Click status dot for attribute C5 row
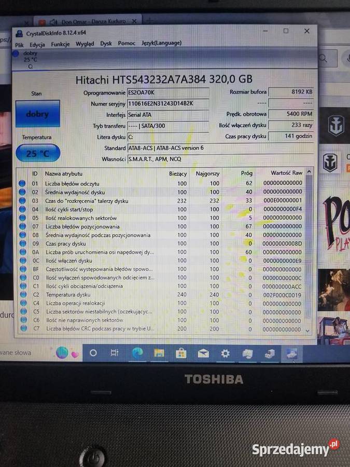This screenshot has width=350, height=467. click(23, 311)
